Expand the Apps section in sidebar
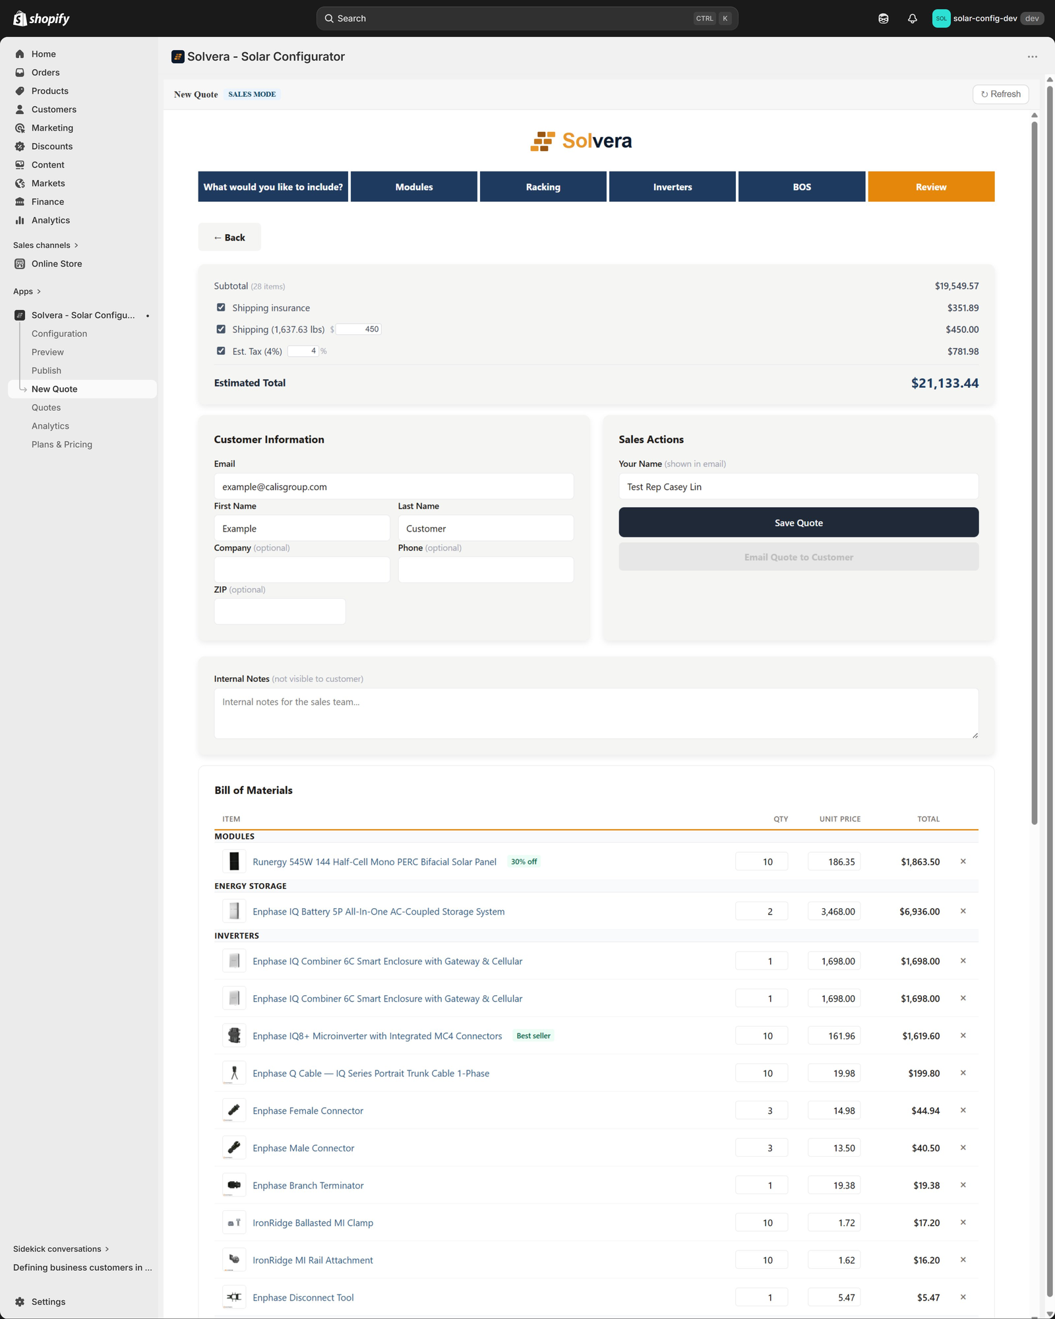Image resolution: width=1055 pixels, height=1319 pixels. pyautogui.click(x=27, y=291)
